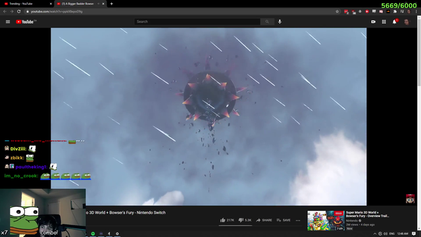Open the YouTube account avatar menu
Image resolution: width=421 pixels, height=237 pixels.
(407, 22)
